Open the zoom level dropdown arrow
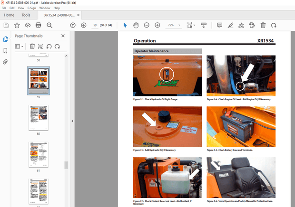 point(179,25)
